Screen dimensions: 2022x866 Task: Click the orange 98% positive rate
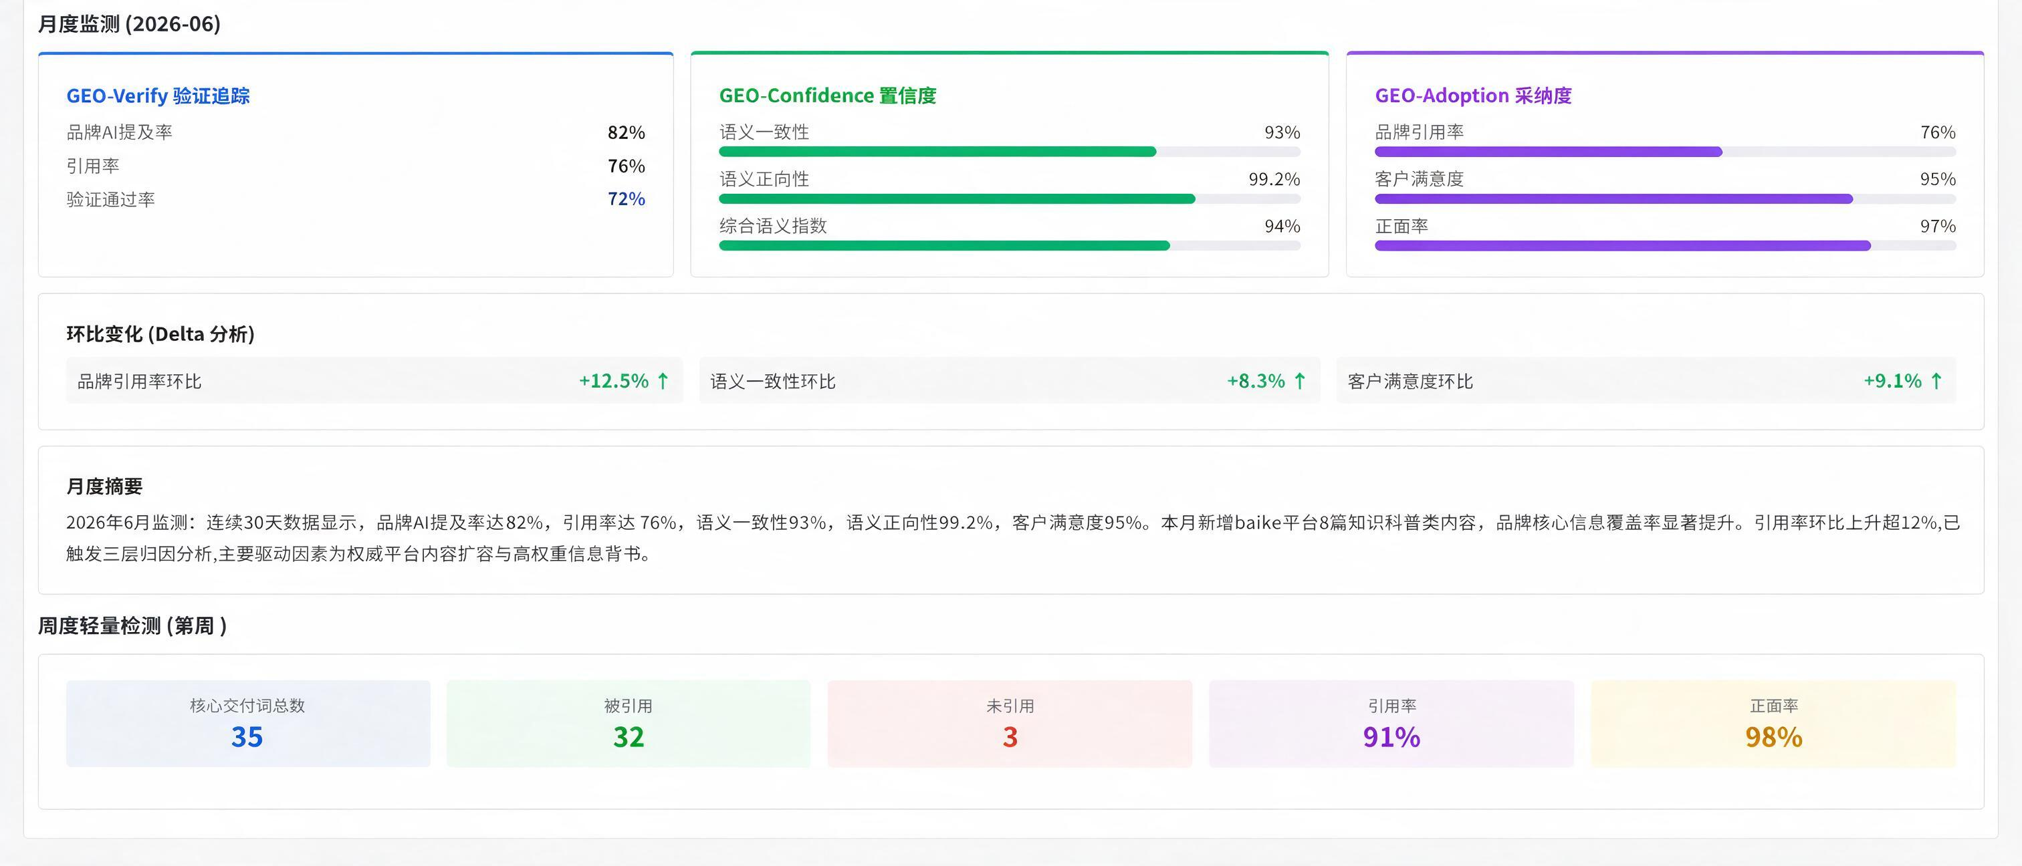coord(1774,737)
